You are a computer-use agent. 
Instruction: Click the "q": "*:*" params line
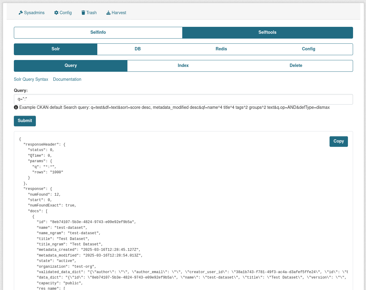click(x=45, y=167)
